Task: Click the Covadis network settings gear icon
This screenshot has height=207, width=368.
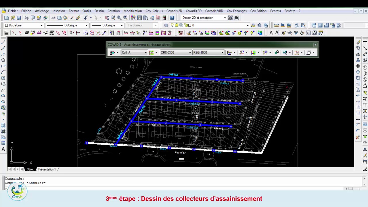Action: pos(277,53)
